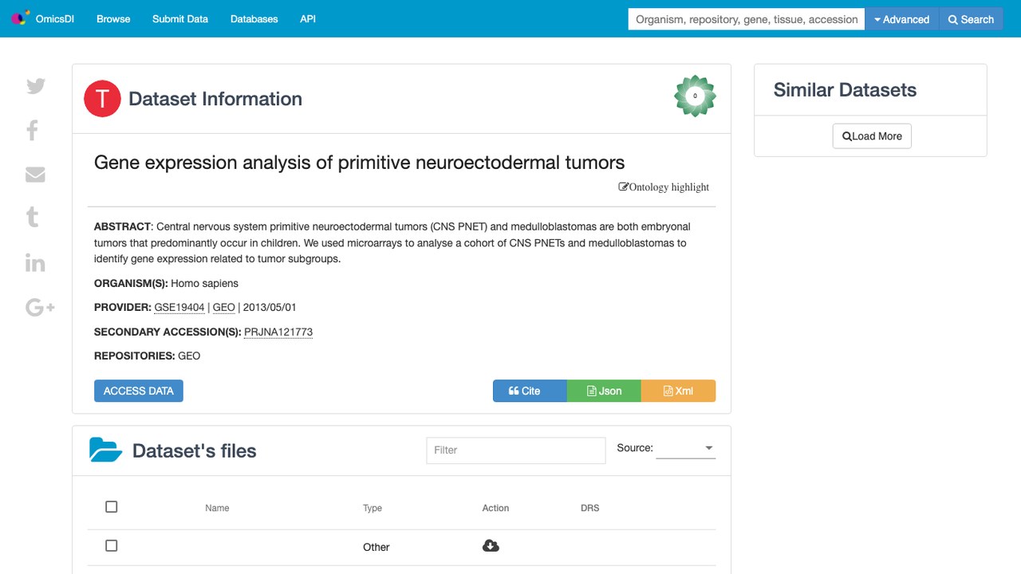Open the GSE19404 accession link
The height and width of the screenshot is (574, 1021).
click(179, 308)
